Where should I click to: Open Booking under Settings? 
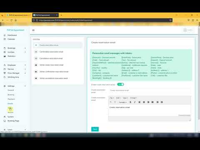click(x=11, y=95)
